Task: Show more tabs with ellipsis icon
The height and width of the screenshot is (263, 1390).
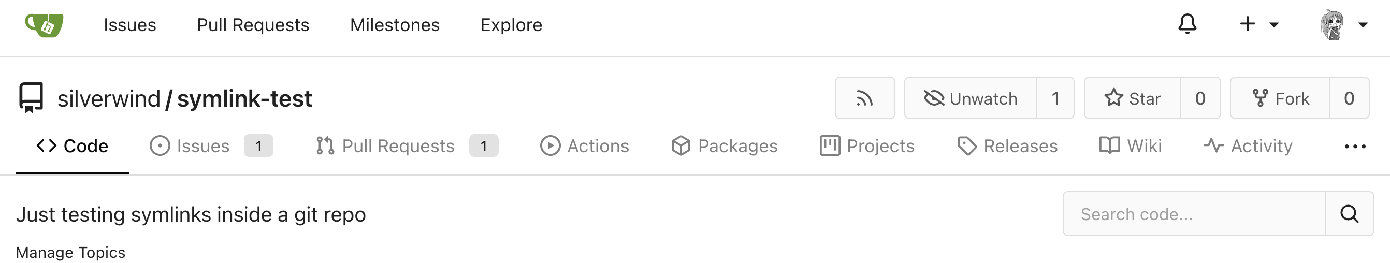Action: click(x=1354, y=146)
